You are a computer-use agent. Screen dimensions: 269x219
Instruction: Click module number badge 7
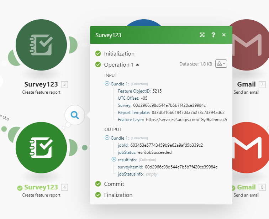point(262,84)
